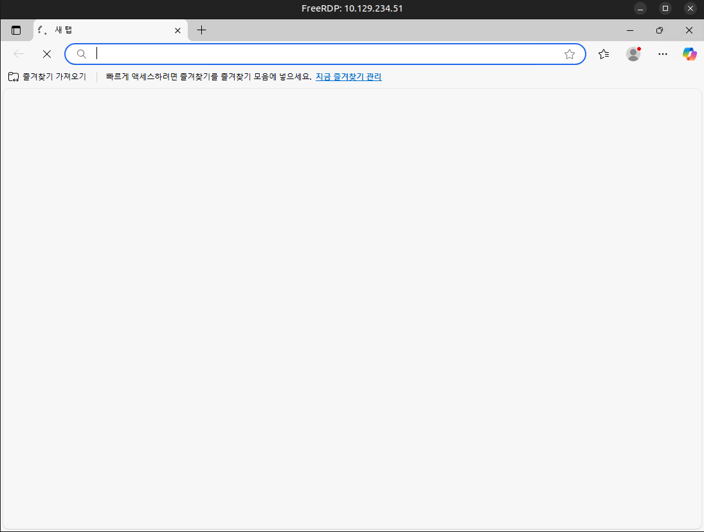Open the user profile avatar

click(633, 54)
